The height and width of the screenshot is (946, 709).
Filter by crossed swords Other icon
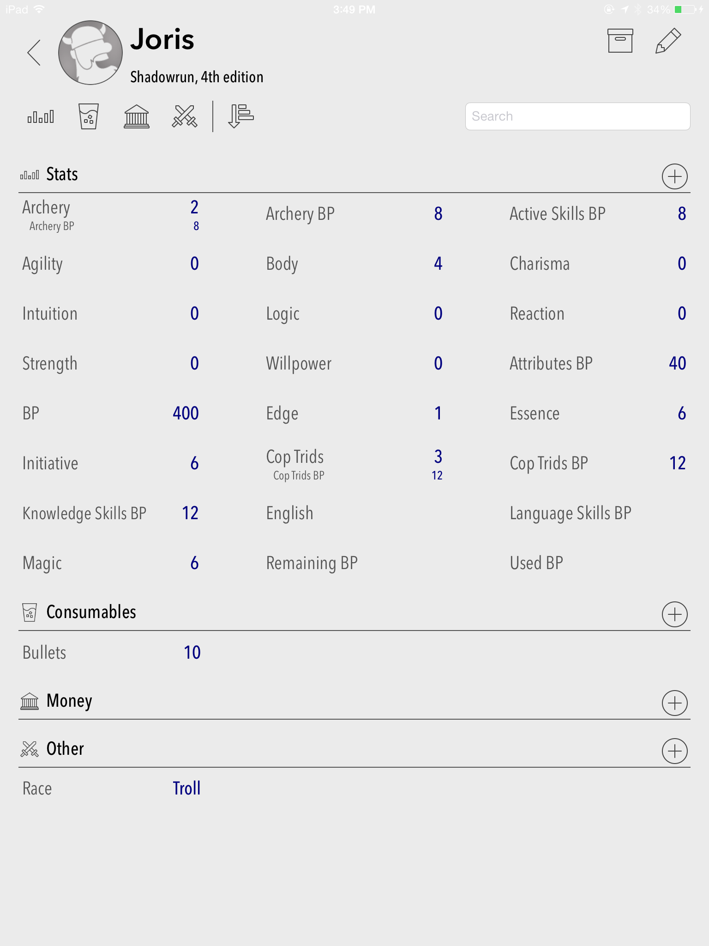coord(185,116)
